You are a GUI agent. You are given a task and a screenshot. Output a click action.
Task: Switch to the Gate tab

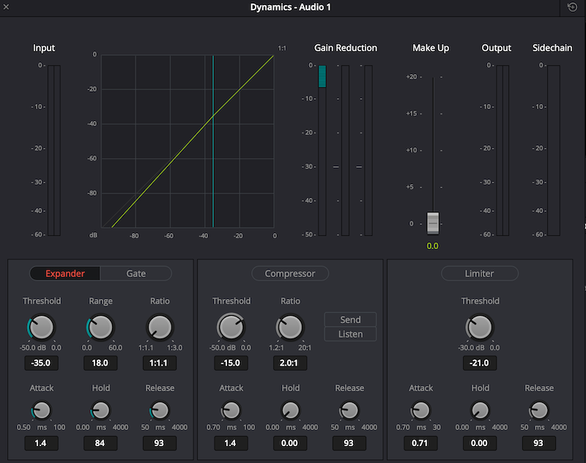click(136, 273)
